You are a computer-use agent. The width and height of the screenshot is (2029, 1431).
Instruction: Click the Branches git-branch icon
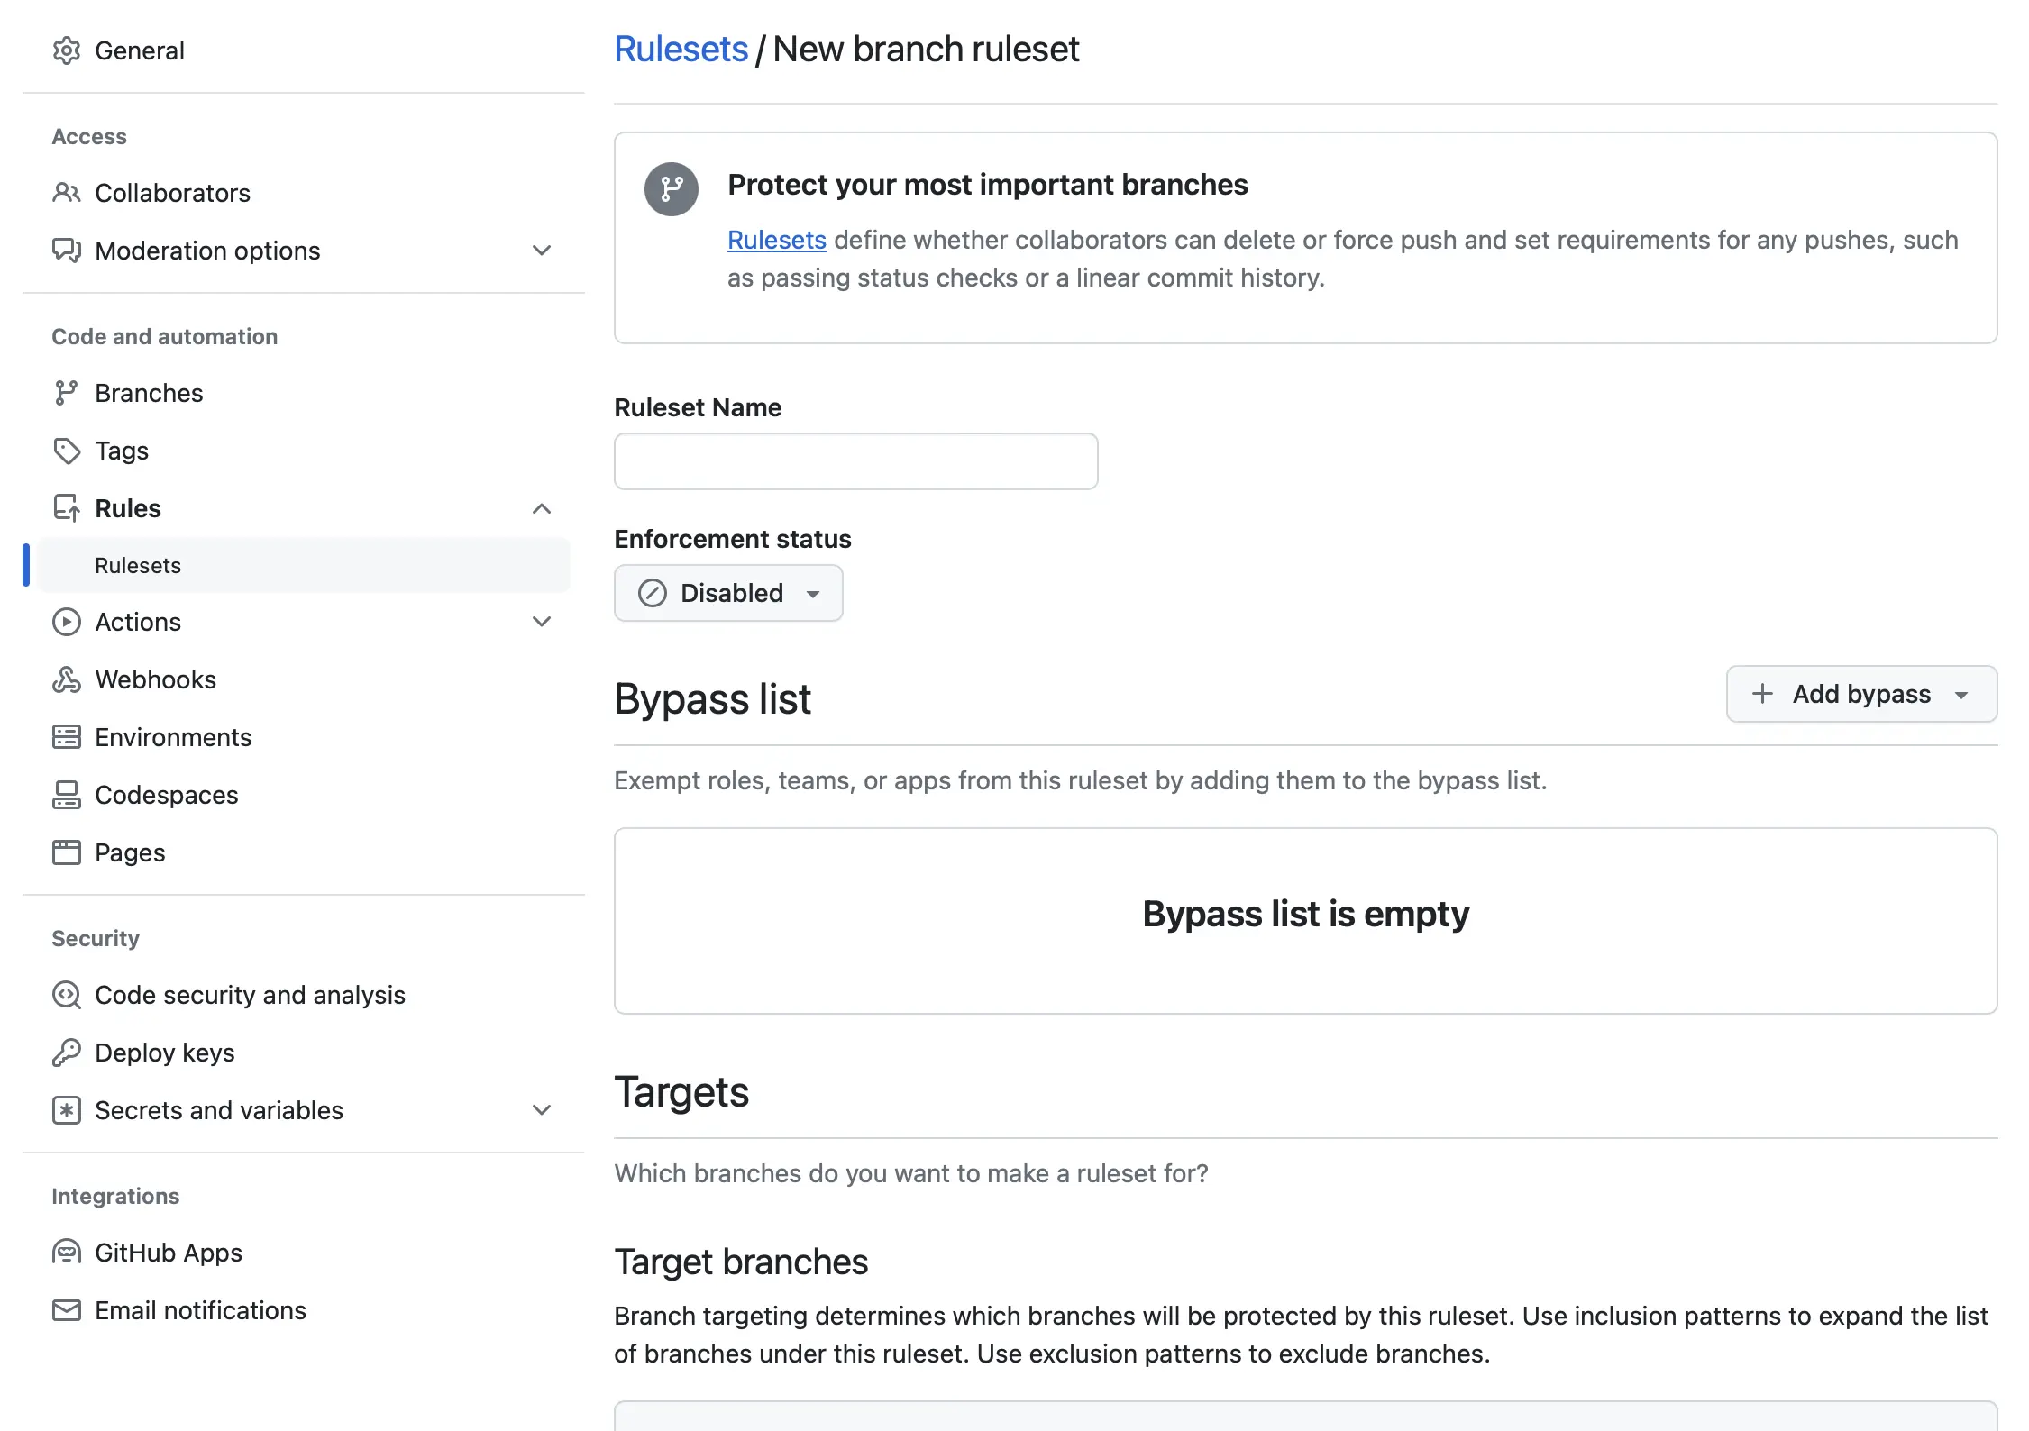pos(67,393)
